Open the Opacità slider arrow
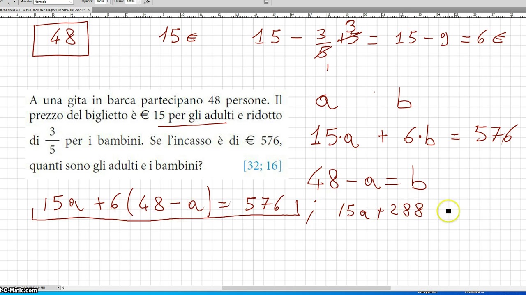 108,2
